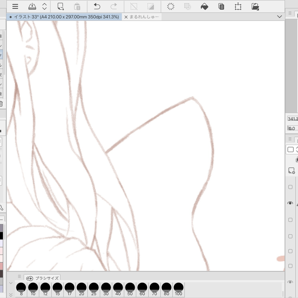This screenshot has width=298, height=298.
Task: Select the ブラシサイズ panel tab
Action: point(42,278)
